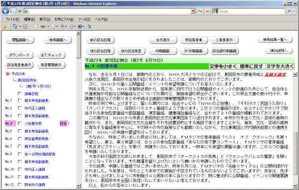Tick the No.1 speaker checkbox
The width and height of the screenshot is (299, 190).
pos(19,100)
